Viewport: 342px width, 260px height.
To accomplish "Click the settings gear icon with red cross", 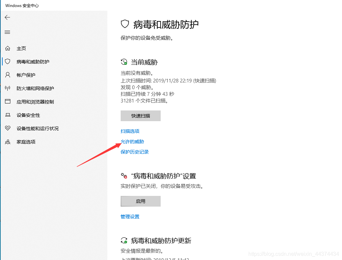I will [x=124, y=176].
